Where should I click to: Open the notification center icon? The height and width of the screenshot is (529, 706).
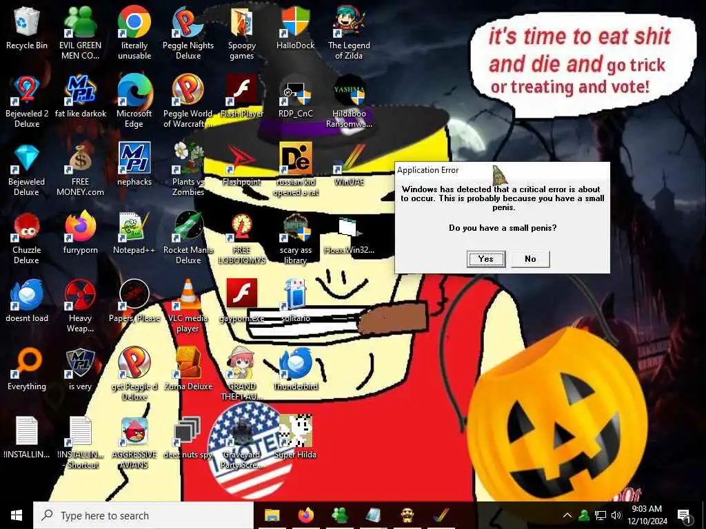[x=684, y=515]
